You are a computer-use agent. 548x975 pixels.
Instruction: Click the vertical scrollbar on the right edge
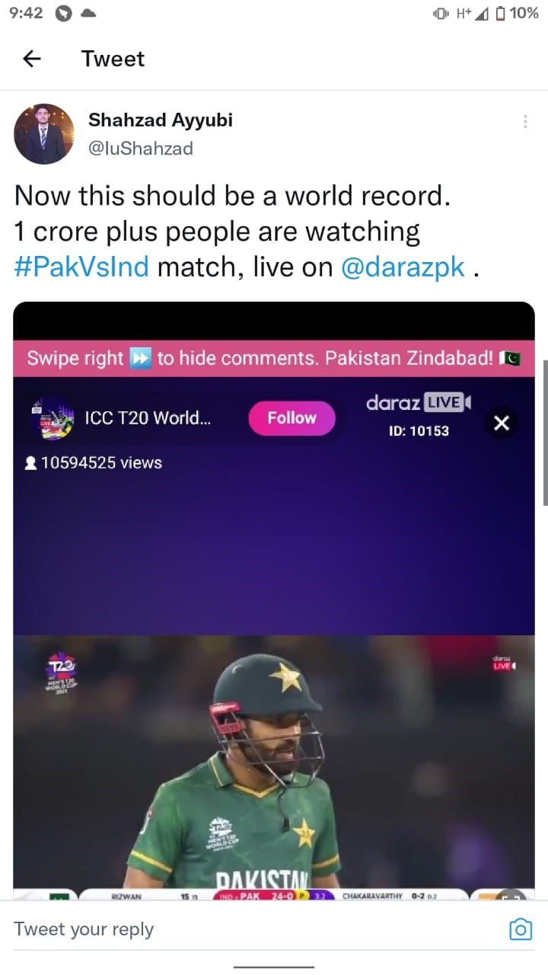point(545,433)
